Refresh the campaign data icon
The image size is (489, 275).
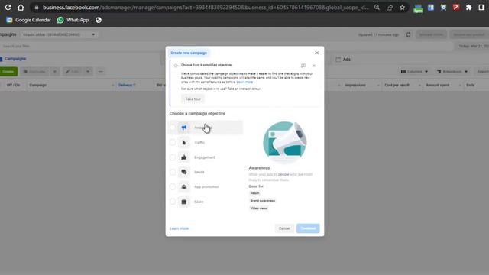[408, 34]
